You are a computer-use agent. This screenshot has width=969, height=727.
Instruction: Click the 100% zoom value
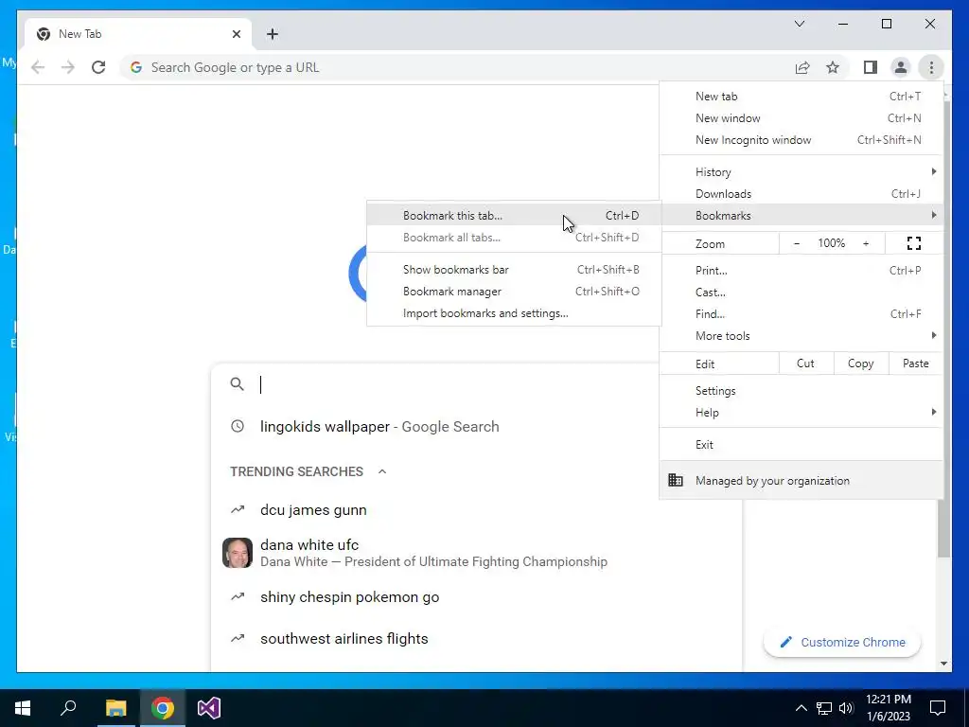tap(831, 243)
